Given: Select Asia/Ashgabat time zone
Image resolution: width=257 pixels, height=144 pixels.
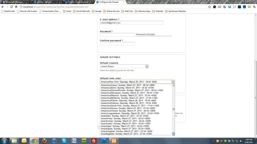Looking at the screenshot, I should click(136, 131).
